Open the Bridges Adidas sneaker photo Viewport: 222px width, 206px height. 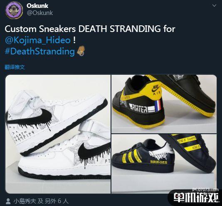coord(164,164)
